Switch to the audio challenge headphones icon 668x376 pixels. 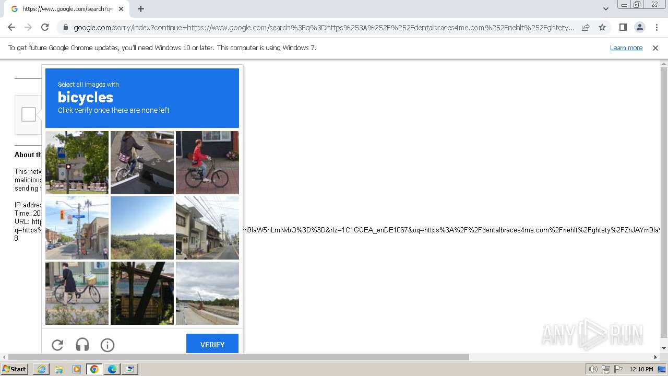coord(82,345)
